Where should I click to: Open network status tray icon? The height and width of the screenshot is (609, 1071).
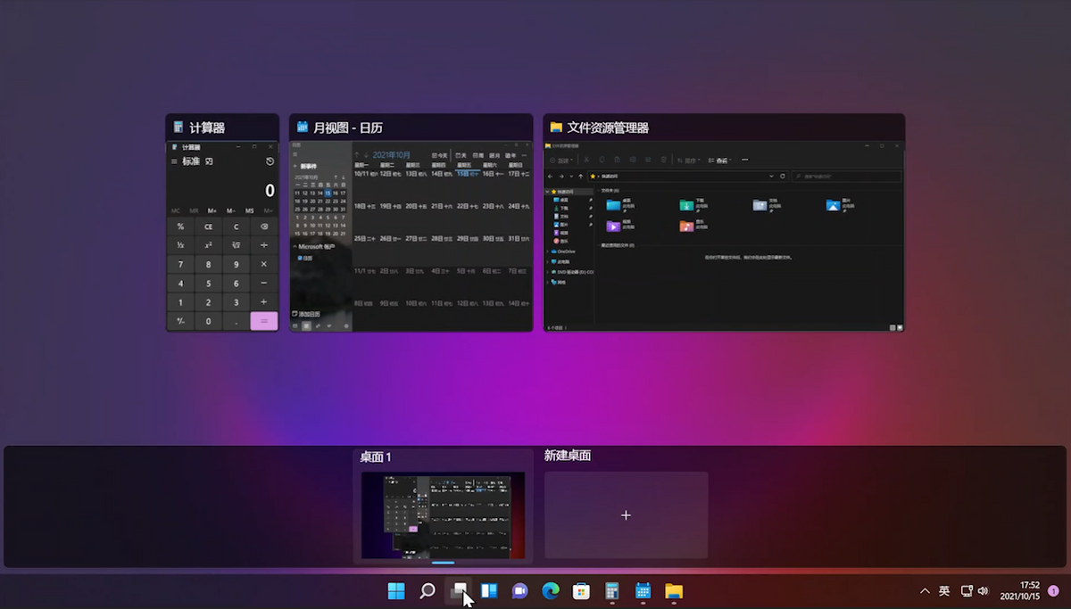(x=967, y=591)
